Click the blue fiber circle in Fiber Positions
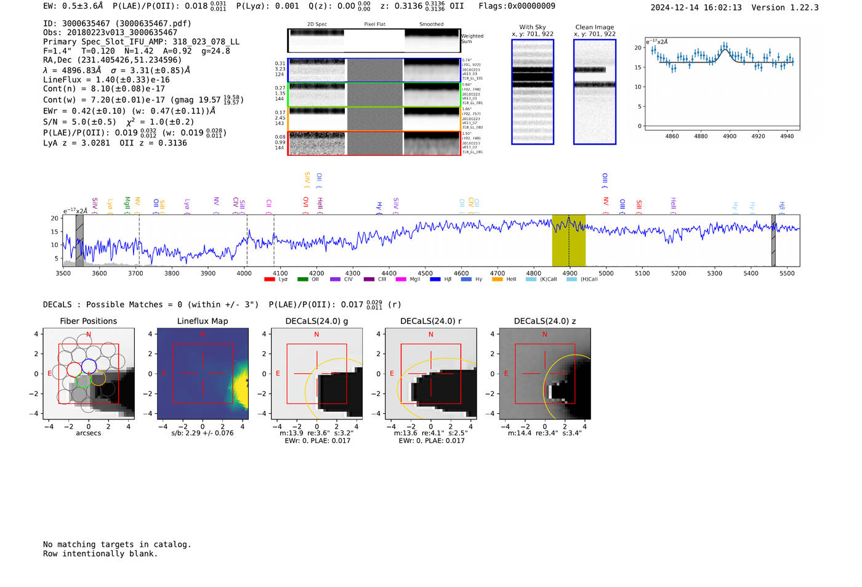Viewport: 862px width, 587px height. [x=89, y=366]
